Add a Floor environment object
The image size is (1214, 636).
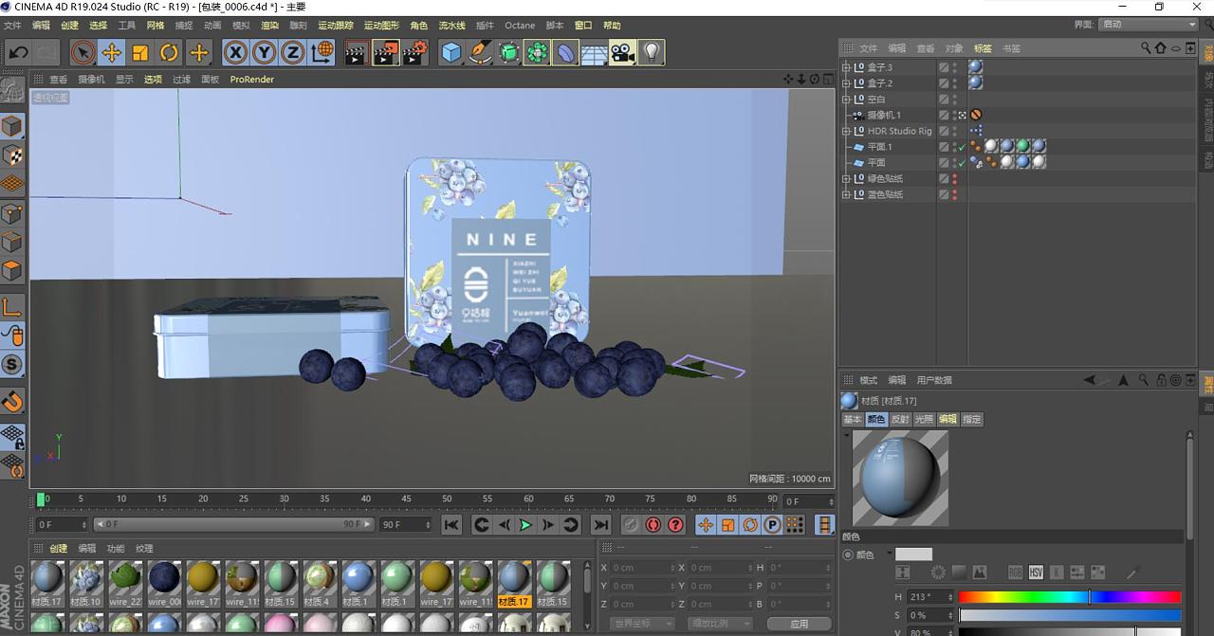[x=594, y=53]
